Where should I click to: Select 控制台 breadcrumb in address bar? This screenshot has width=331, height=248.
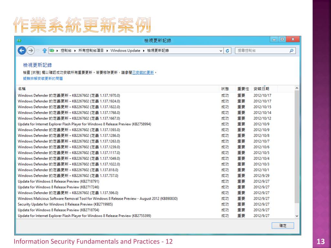66,51
